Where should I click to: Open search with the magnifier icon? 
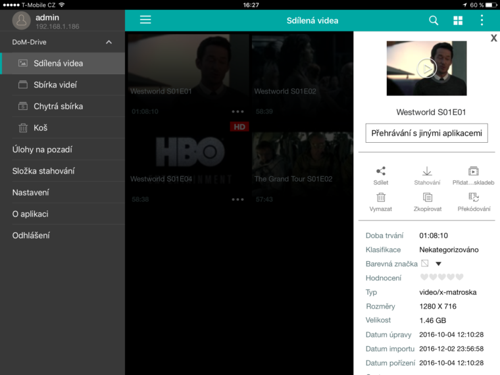point(434,20)
